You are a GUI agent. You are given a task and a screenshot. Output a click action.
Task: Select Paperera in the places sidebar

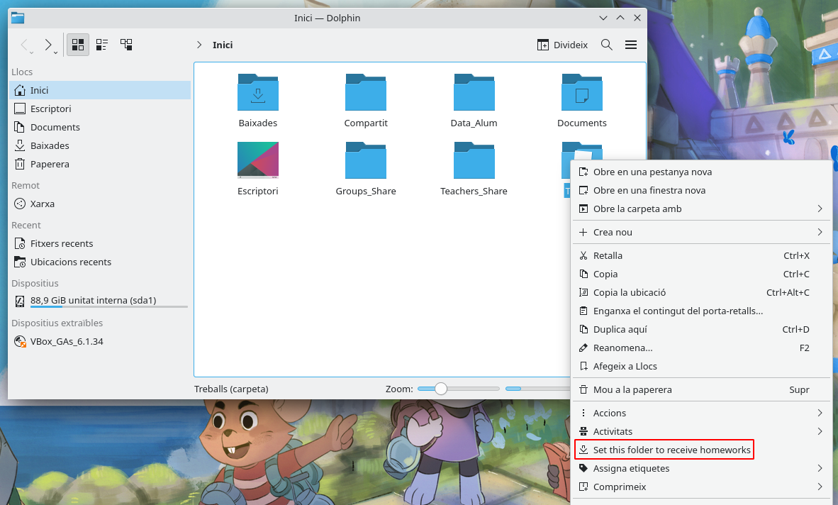pos(50,164)
